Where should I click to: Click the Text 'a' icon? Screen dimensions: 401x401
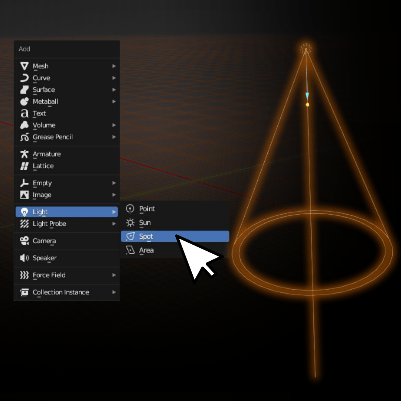coord(24,113)
